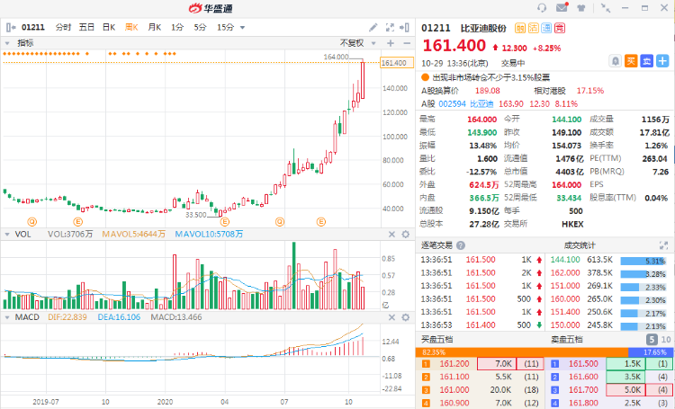This screenshot has width=675, height=409.
Task: Select ask level 1 price 161.500
Action: point(583,364)
